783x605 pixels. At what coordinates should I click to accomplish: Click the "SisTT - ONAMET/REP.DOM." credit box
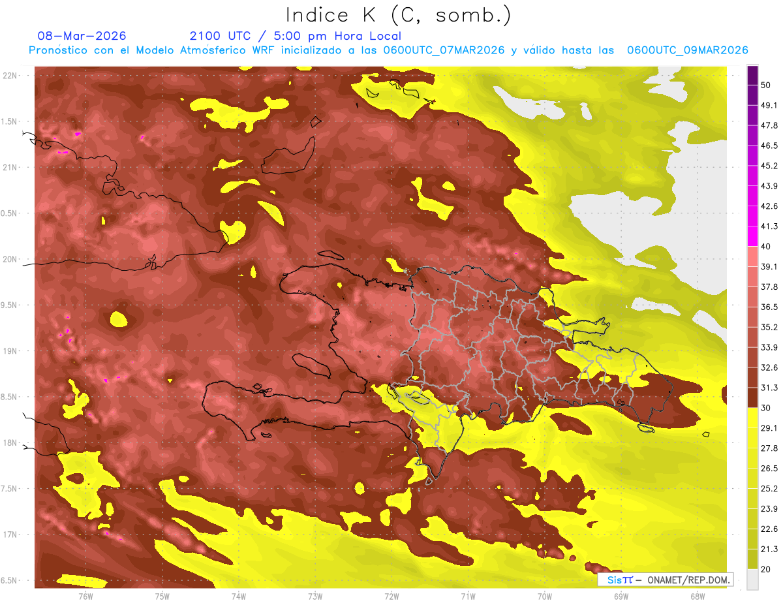click(x=666, y=580)
